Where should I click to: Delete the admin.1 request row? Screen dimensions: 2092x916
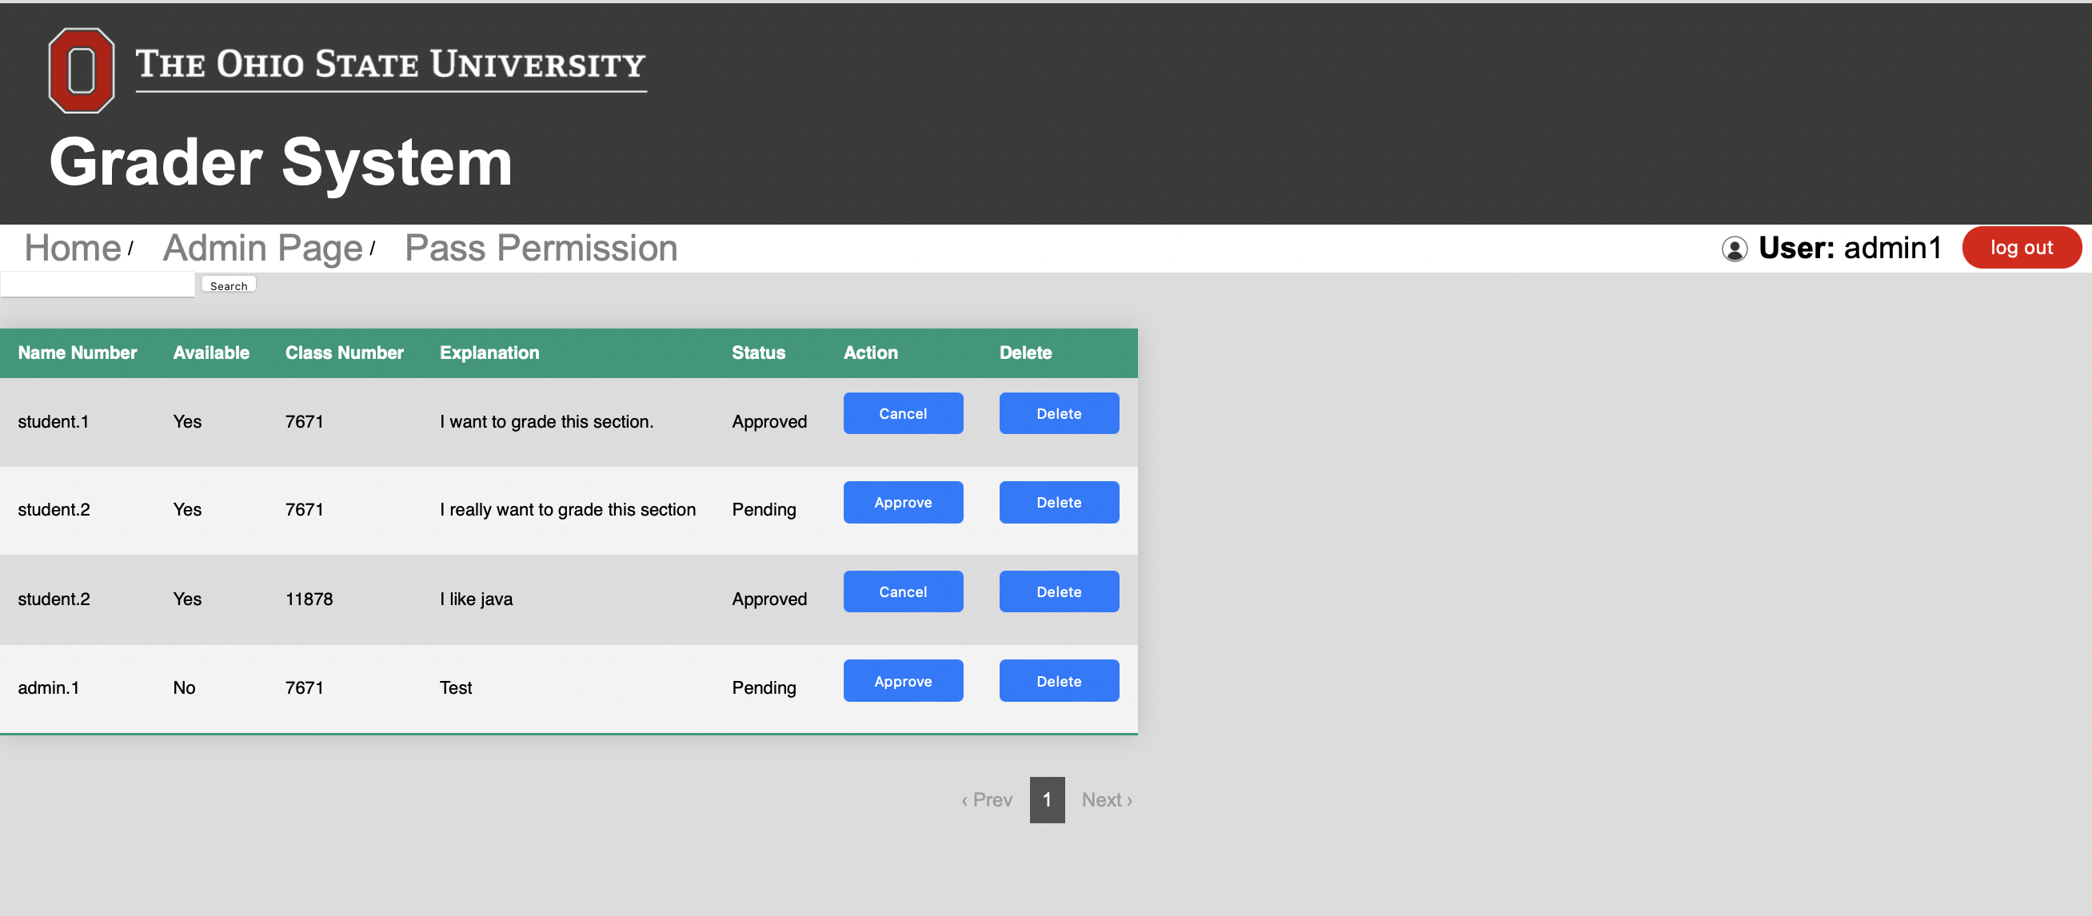(1059, 681)
